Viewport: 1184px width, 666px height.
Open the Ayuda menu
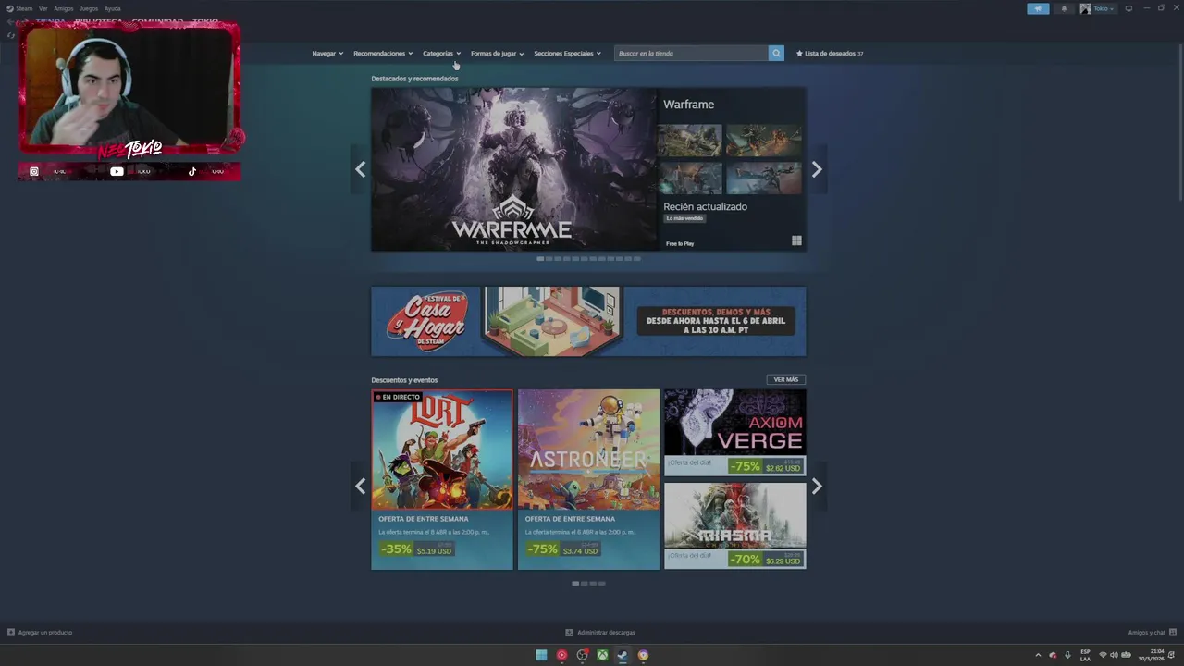coord(112,8)
